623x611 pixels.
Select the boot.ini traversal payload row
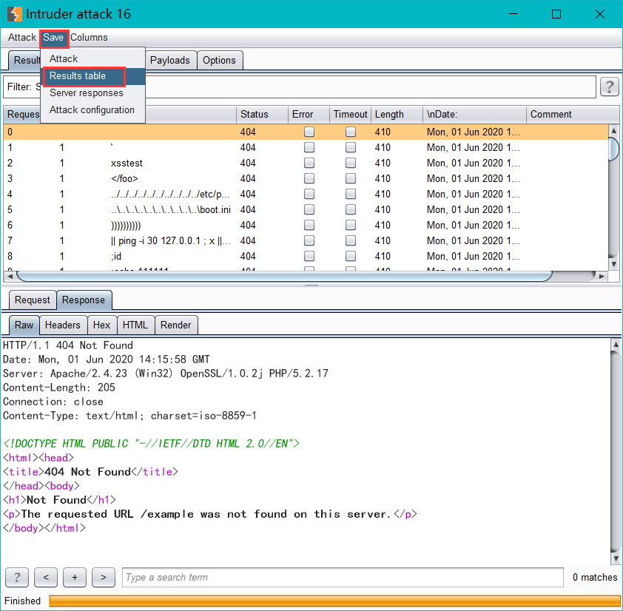tap(306, 209)
